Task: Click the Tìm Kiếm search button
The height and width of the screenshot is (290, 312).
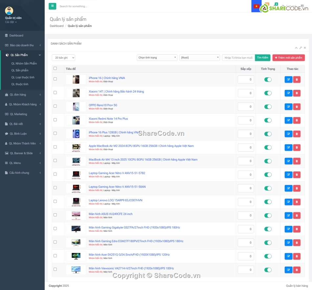Action: 262,58
